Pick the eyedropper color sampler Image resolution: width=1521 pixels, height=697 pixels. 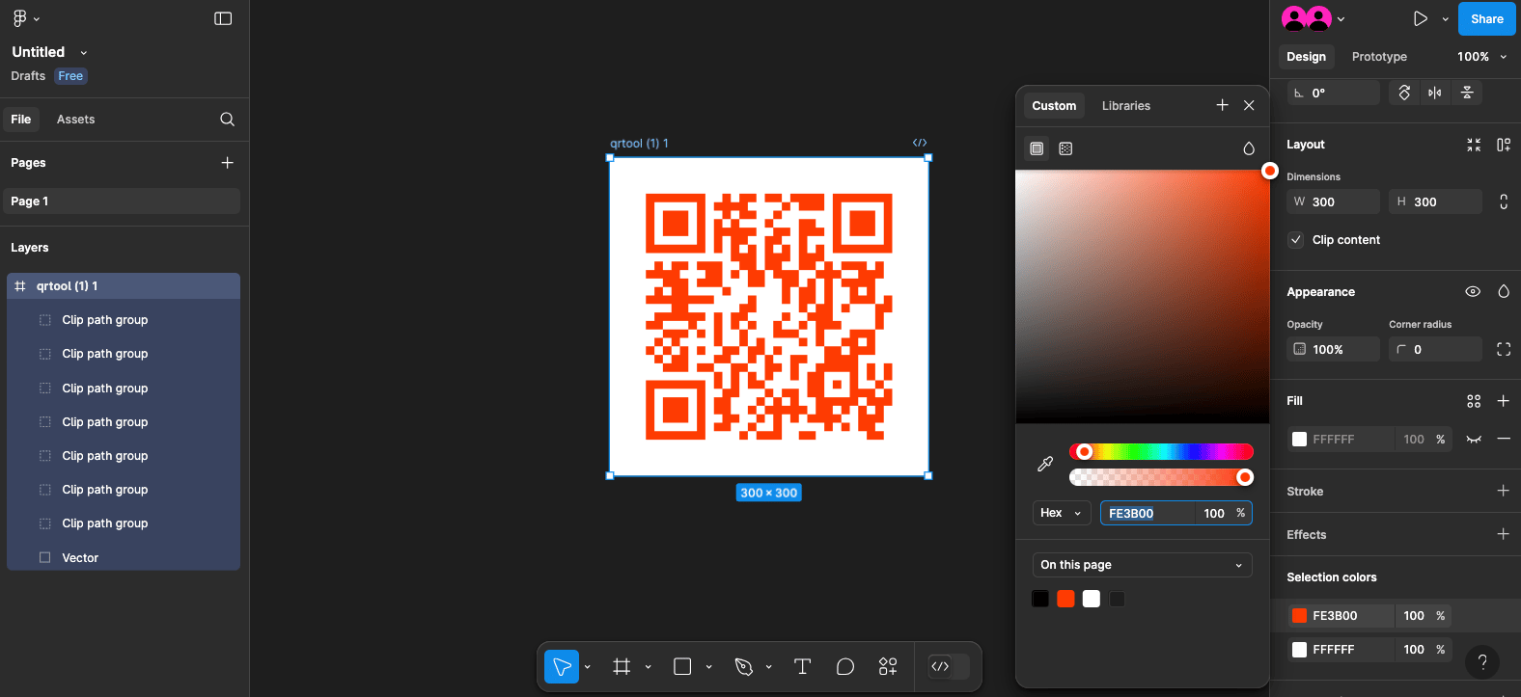[1045, 464]
